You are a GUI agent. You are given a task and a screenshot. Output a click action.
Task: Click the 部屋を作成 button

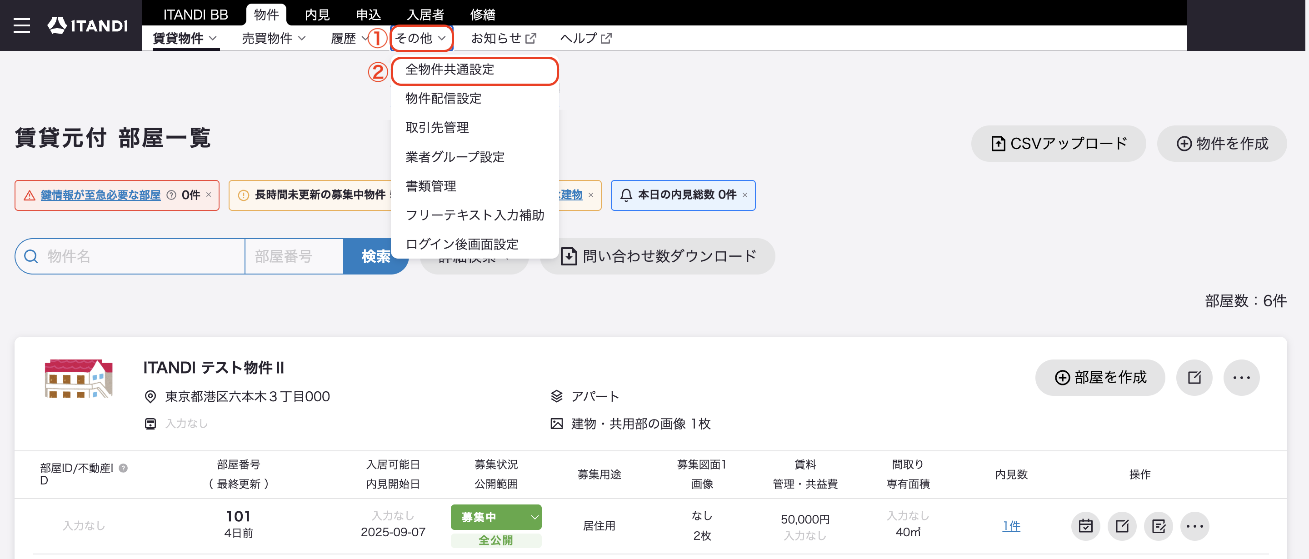(1100, 378)
